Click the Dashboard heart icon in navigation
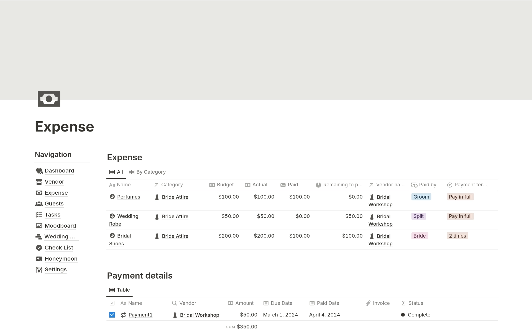532x332 pixels. (x=39, y=171)
